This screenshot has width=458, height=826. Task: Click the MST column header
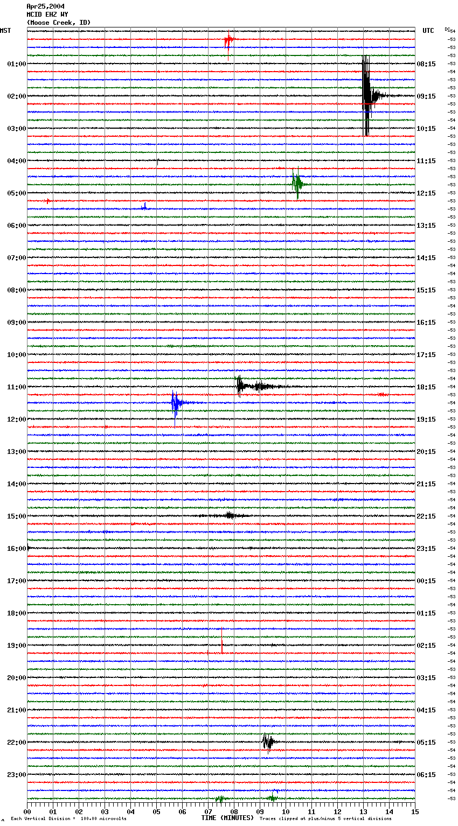click(5, 31)
